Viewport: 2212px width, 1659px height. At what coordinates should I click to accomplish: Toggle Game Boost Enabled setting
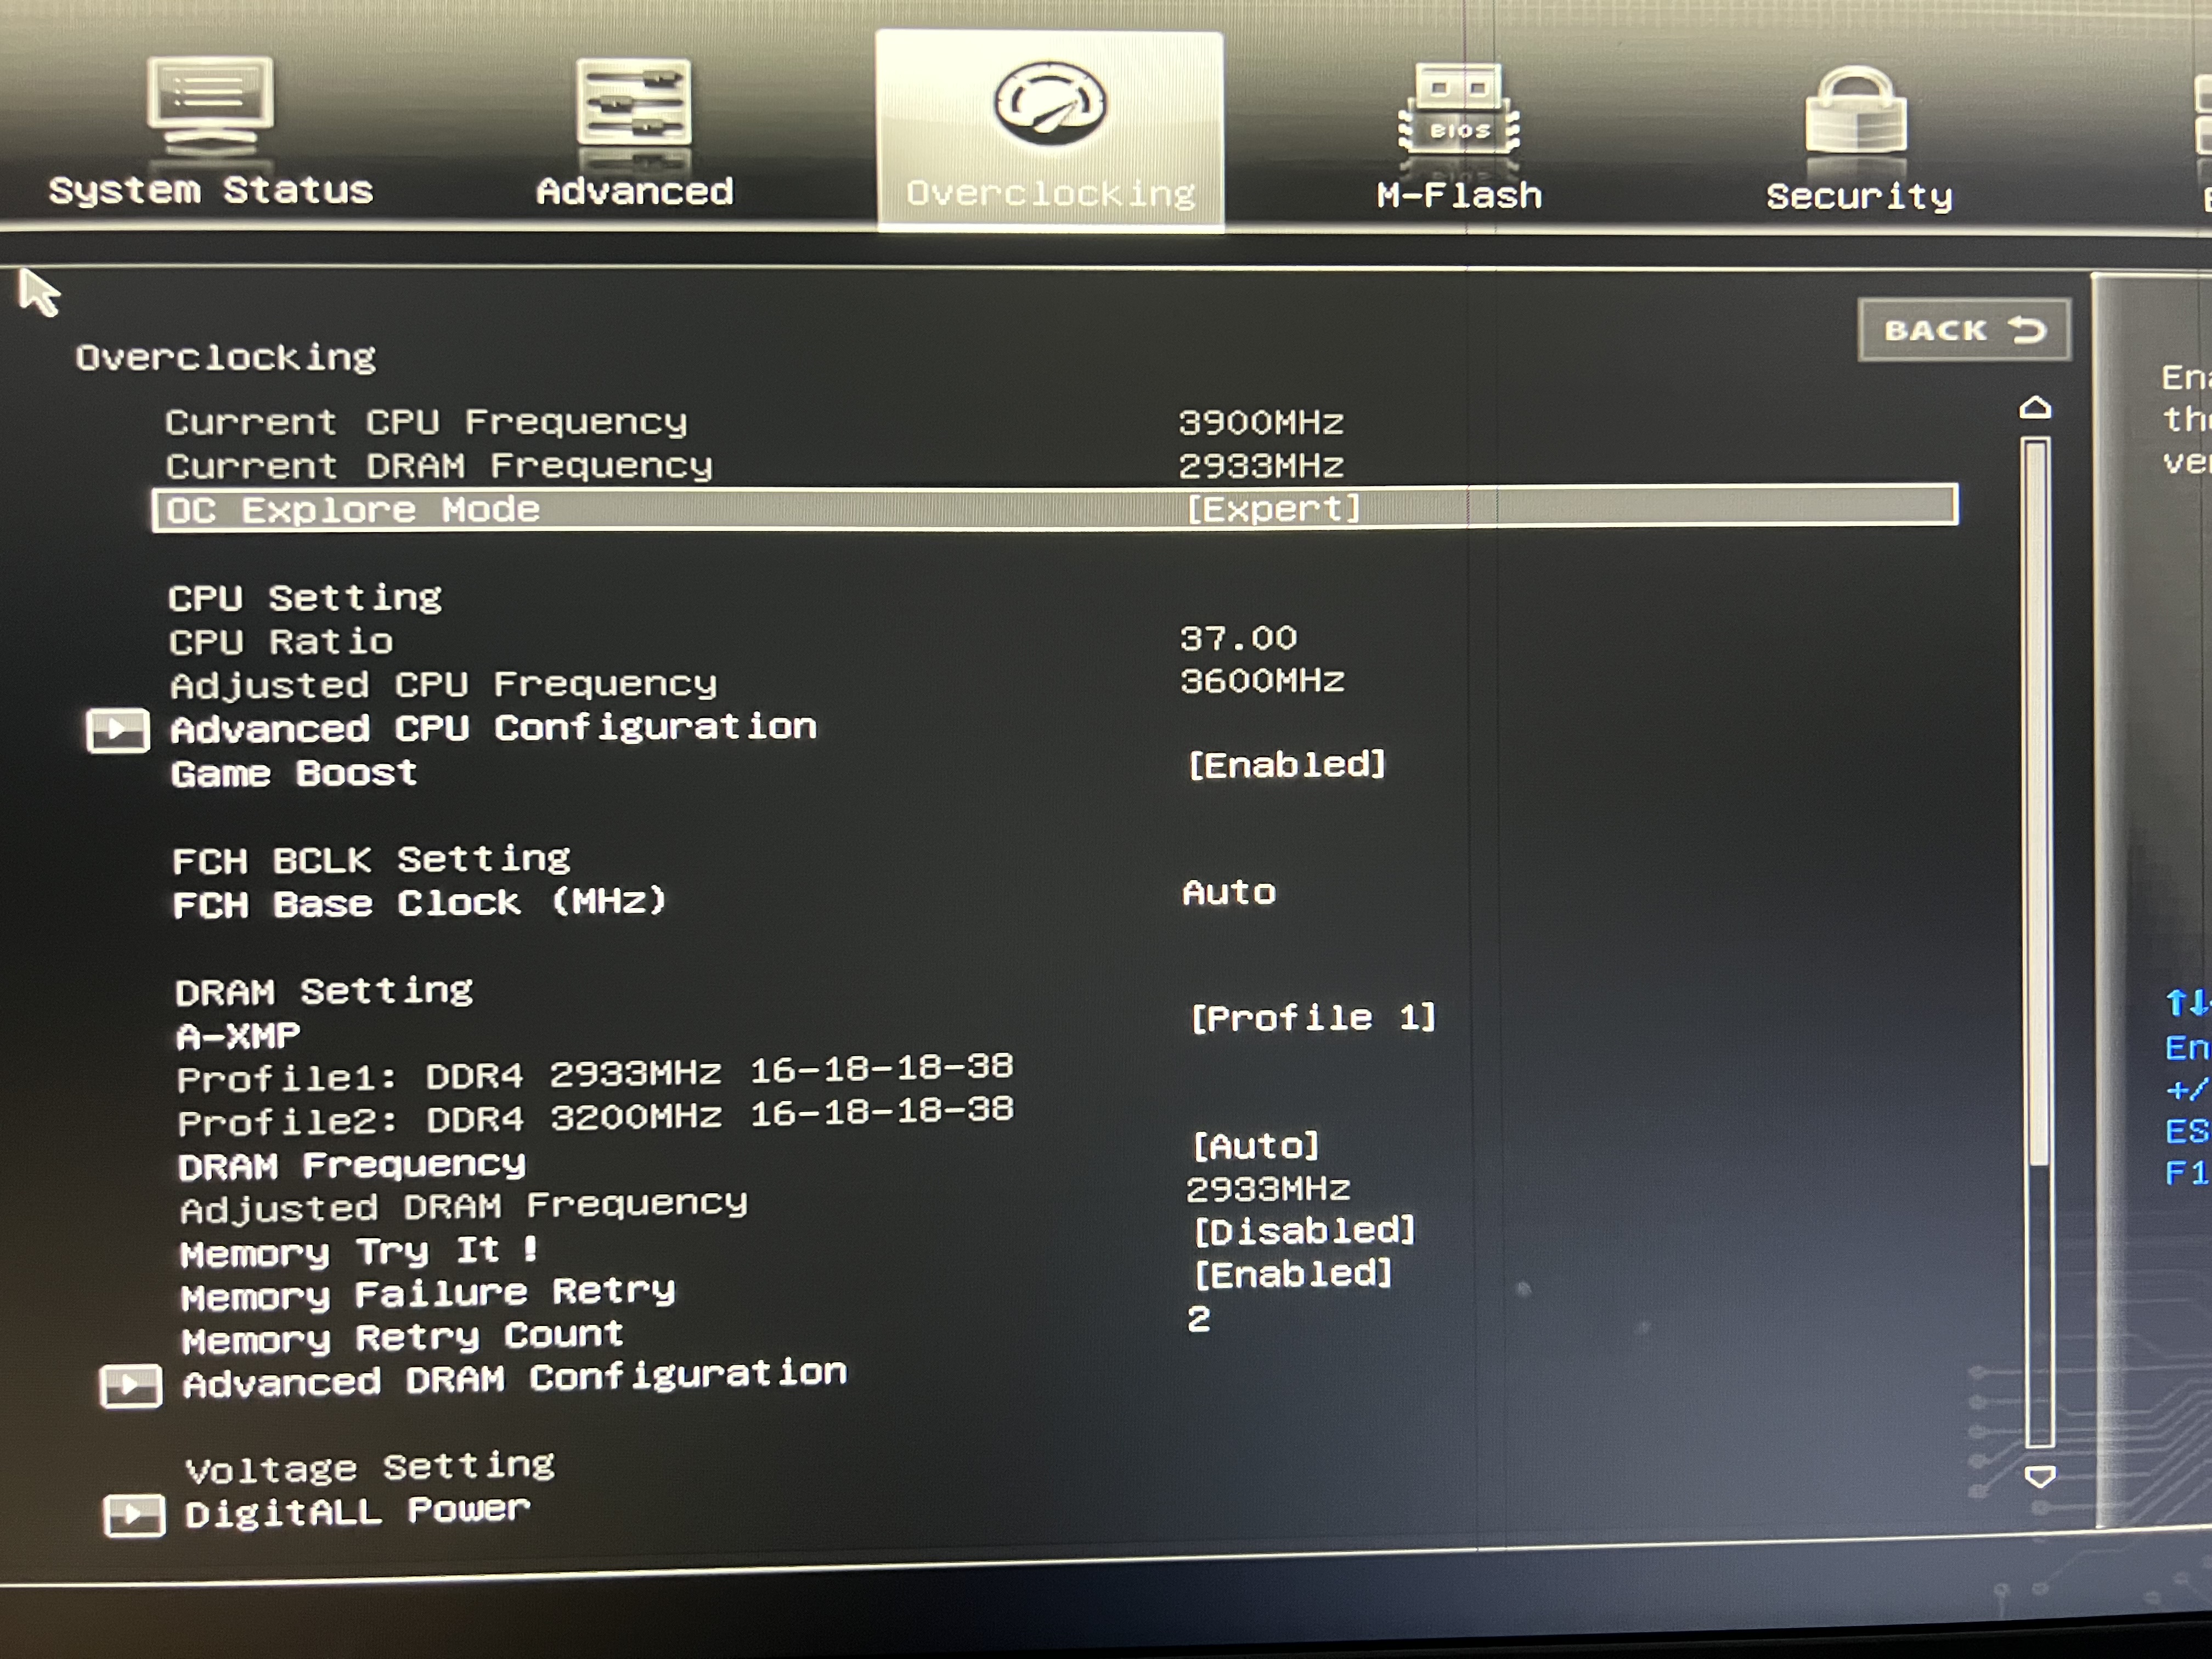pyautogui.click(x=1286, y=765)
